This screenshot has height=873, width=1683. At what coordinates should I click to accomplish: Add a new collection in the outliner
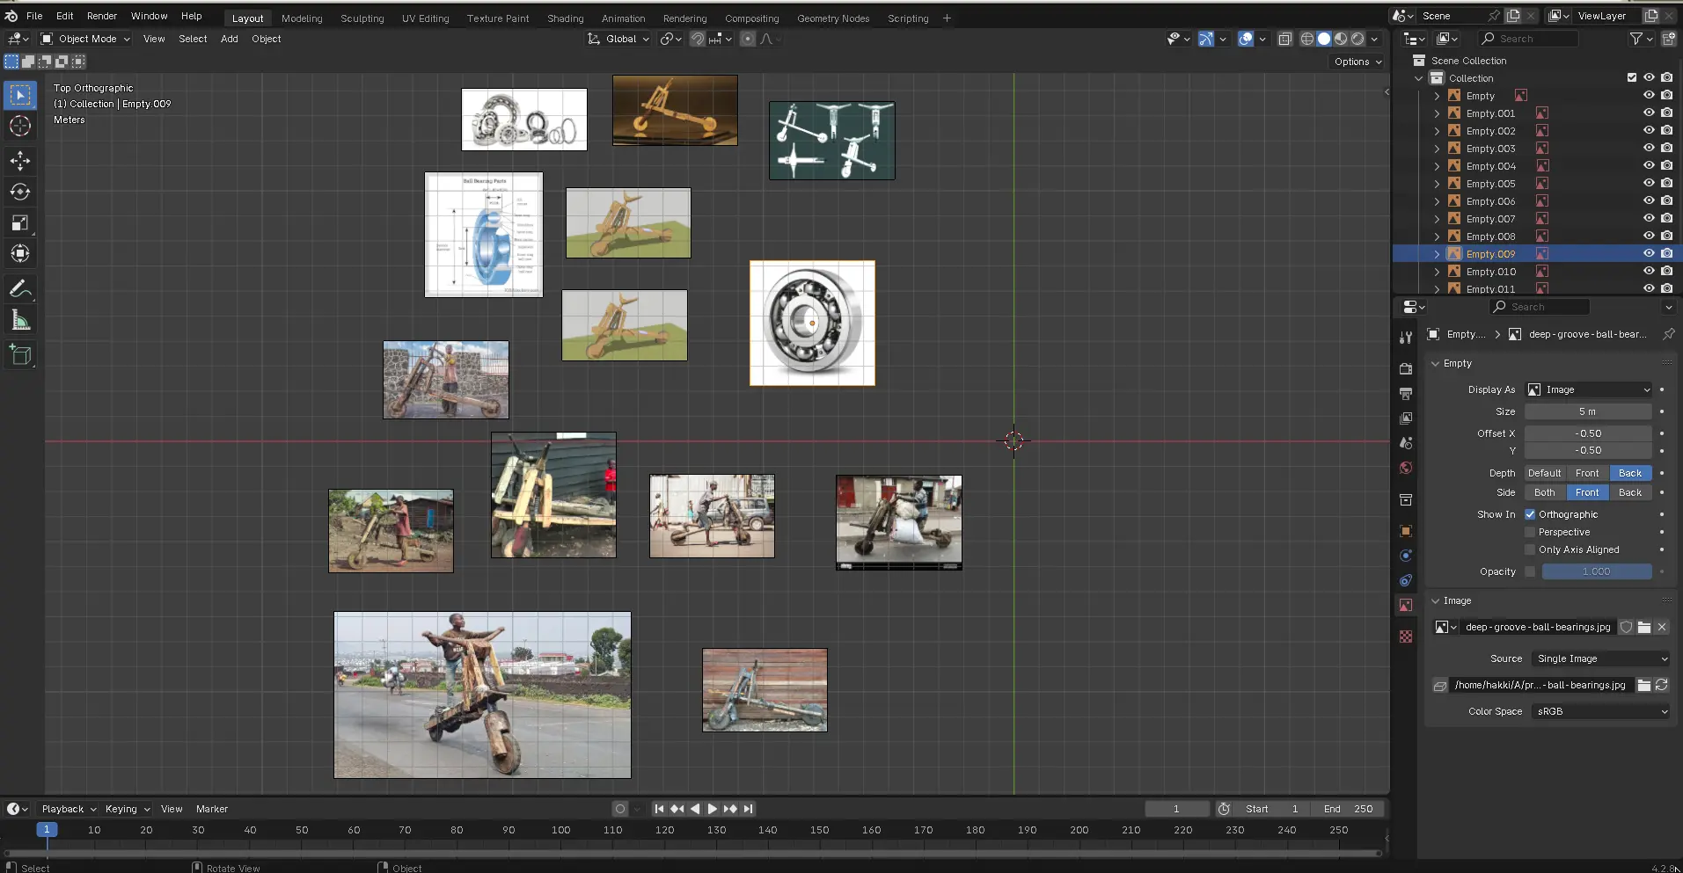(1669, 39)
